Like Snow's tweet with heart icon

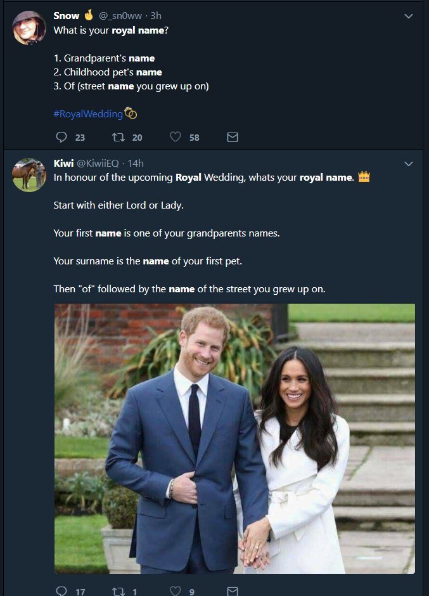[x=176, y=137]
